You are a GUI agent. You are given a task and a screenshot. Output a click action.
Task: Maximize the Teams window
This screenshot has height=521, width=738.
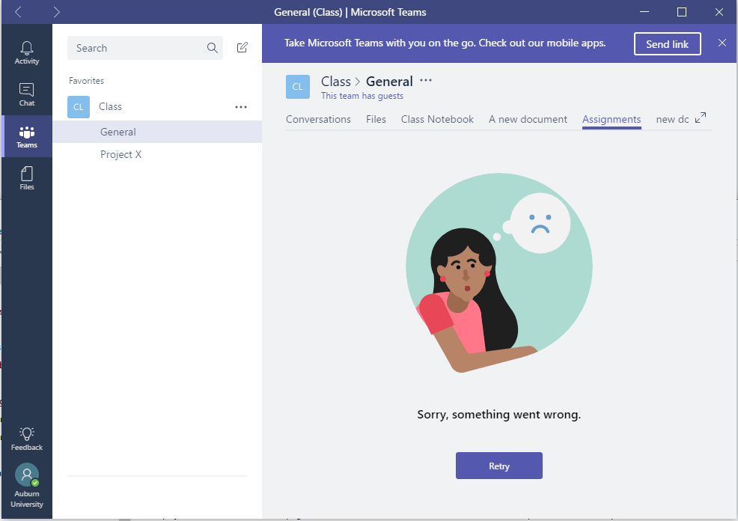[682, 12]
